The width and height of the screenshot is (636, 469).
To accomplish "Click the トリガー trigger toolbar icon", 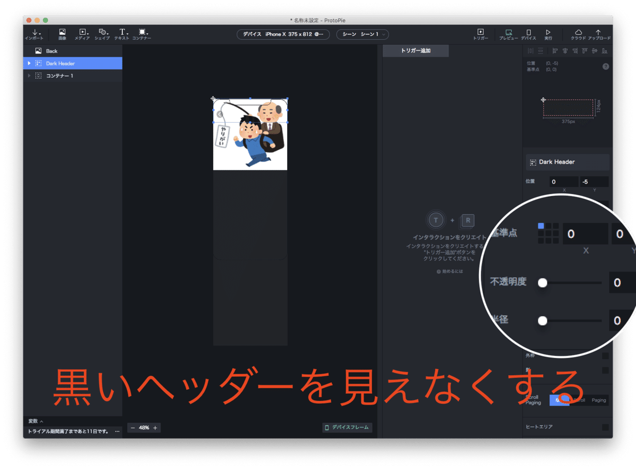I will tap(481, 34).
